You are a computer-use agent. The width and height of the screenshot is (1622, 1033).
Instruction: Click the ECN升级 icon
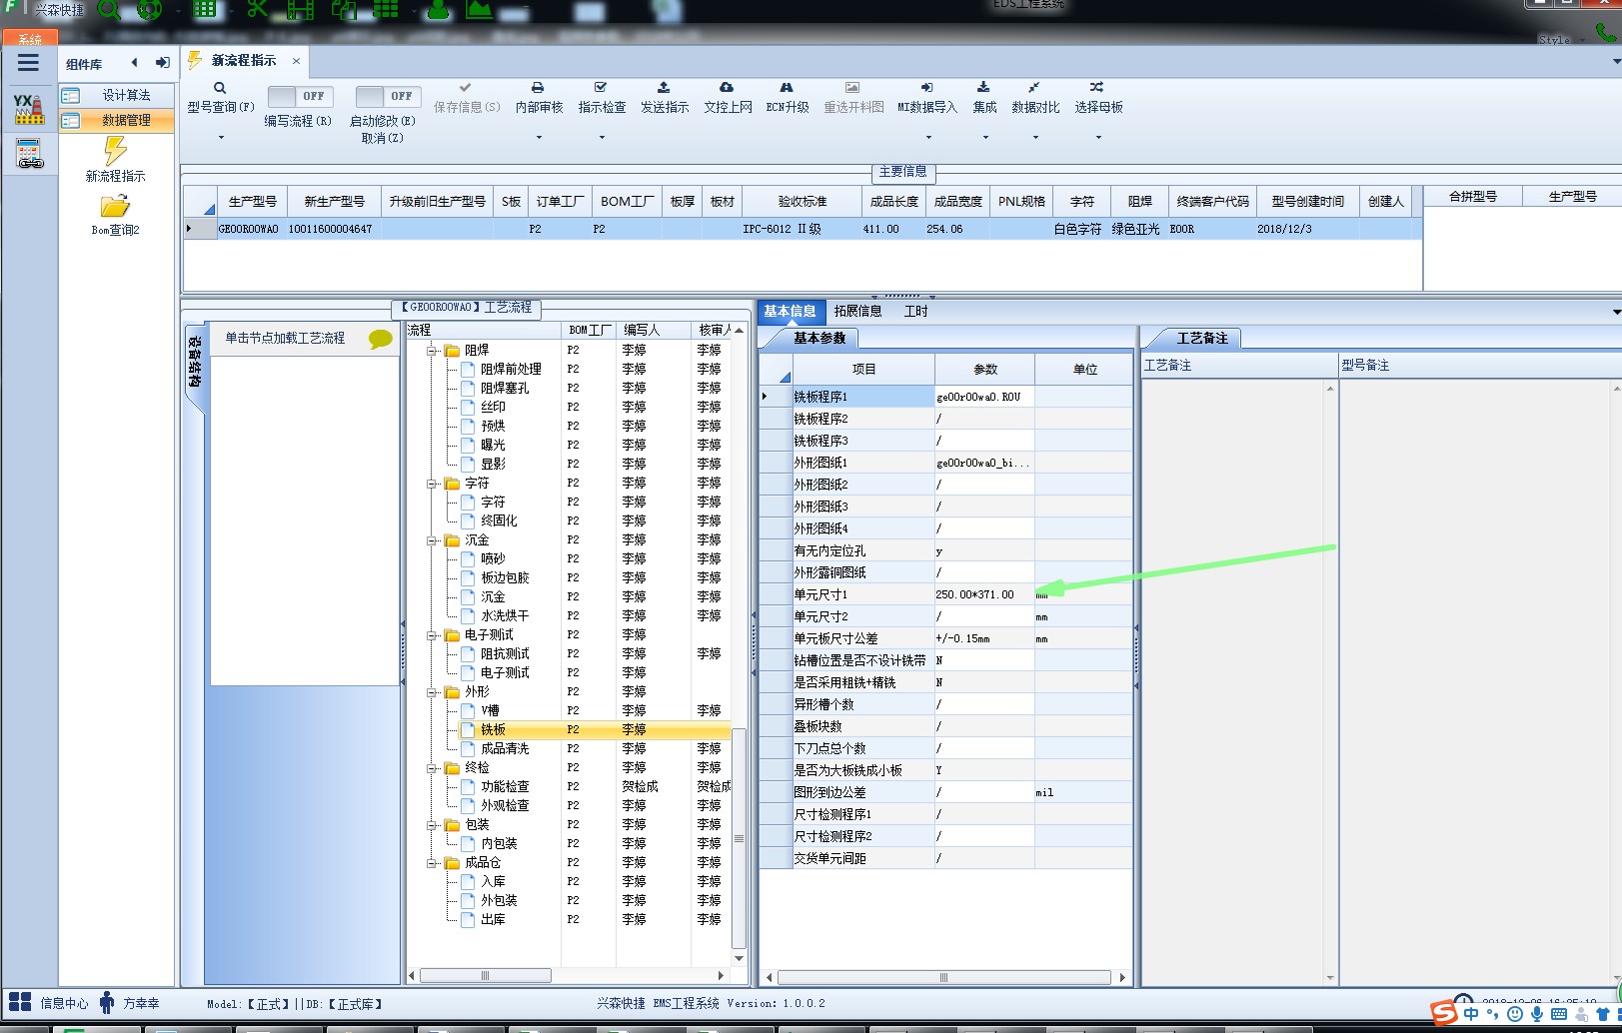point(787,88)
